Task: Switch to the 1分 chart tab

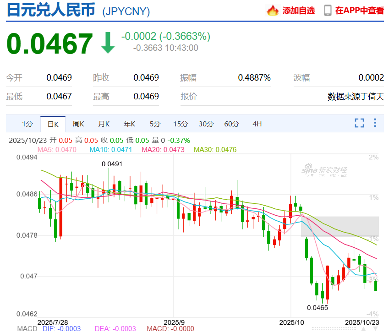Action: pyautogui.click(x=27, y=124)
